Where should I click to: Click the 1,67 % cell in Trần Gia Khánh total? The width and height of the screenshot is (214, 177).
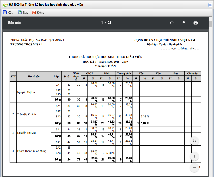(145, 123)
